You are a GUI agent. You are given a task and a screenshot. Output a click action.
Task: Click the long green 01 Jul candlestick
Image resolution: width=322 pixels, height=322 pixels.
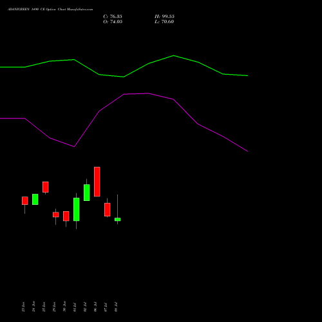(77, 209)
